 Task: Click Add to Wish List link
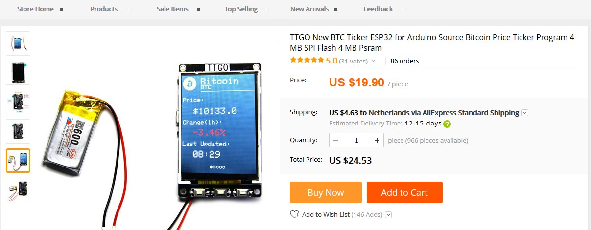click(326, 214)
